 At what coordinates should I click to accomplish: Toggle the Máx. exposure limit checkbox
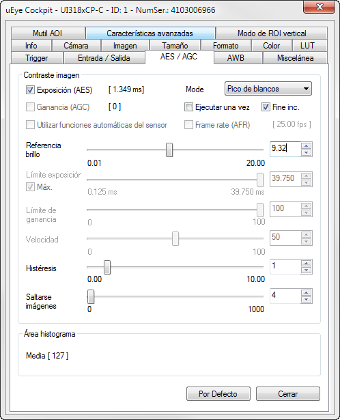[30, 186]
